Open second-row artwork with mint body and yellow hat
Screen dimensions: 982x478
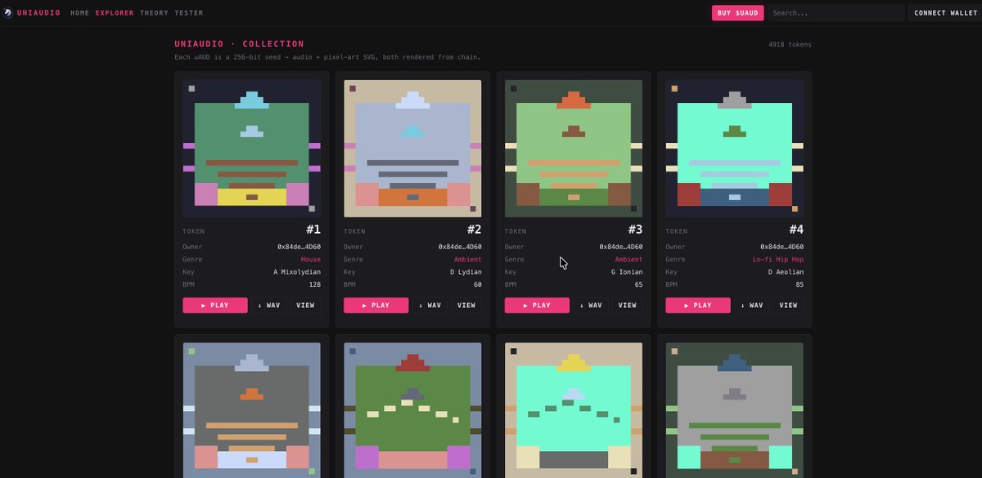[574, 410]
